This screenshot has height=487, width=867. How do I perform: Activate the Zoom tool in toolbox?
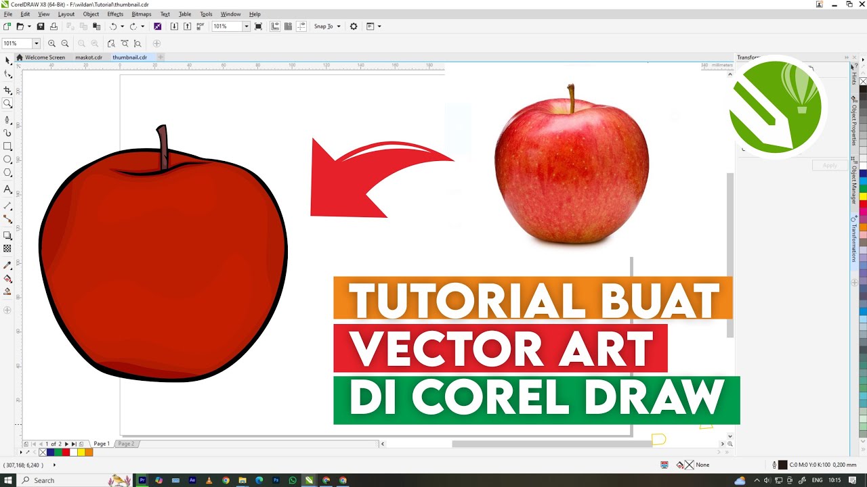click(x=7, y=103)
